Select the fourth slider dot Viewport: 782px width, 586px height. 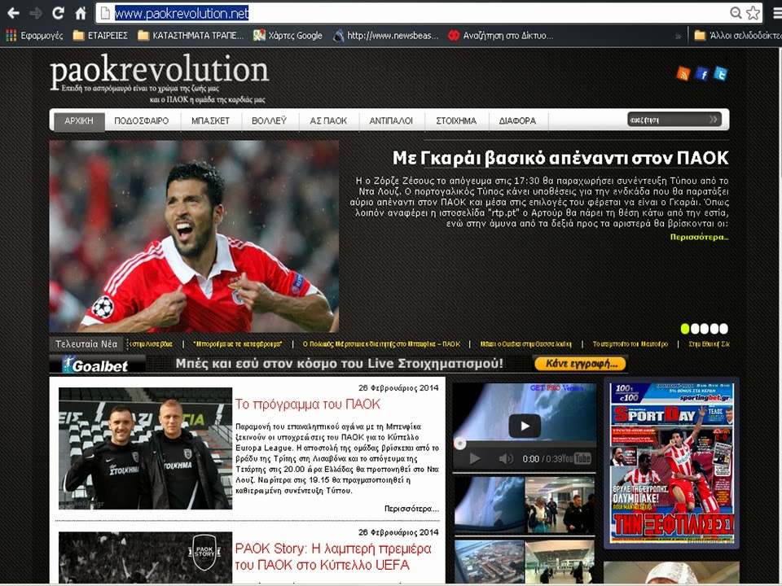click(714, 328)
